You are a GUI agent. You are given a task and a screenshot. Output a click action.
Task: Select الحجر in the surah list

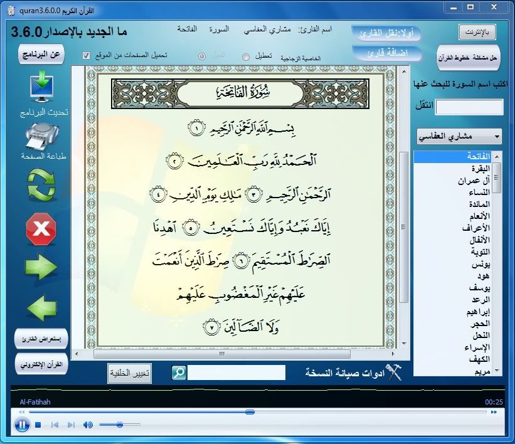(452, 324)
